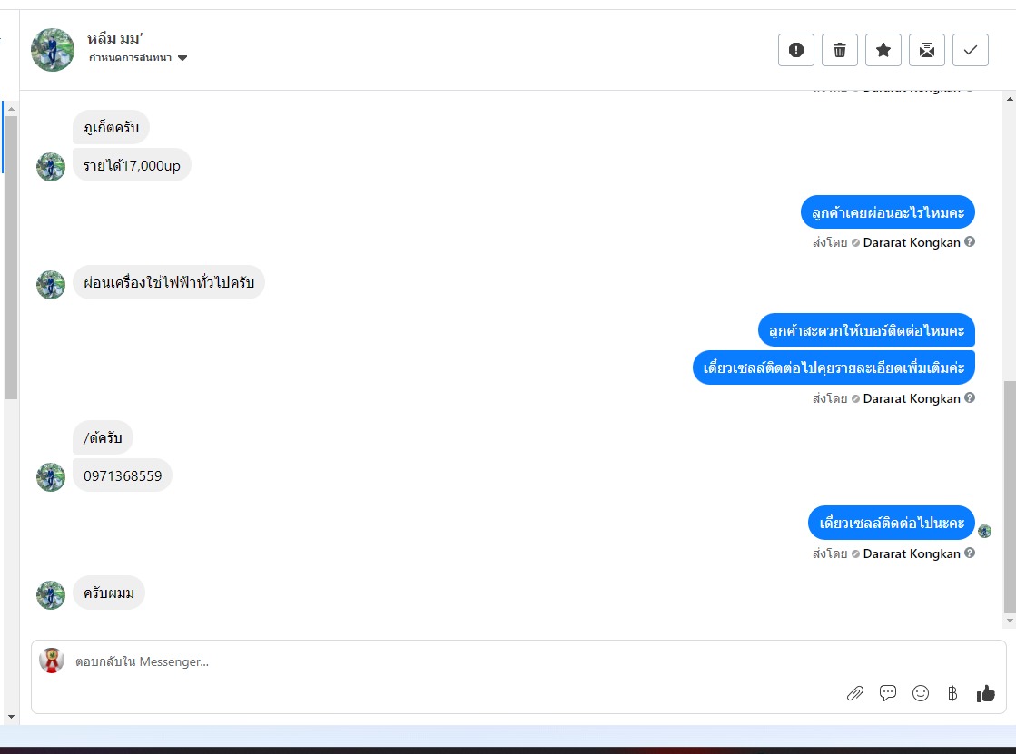Expand the กำหนดการสนทนา dropdown arrow
The height and width of the screenshot is (754, 1016).
[182, 58]
